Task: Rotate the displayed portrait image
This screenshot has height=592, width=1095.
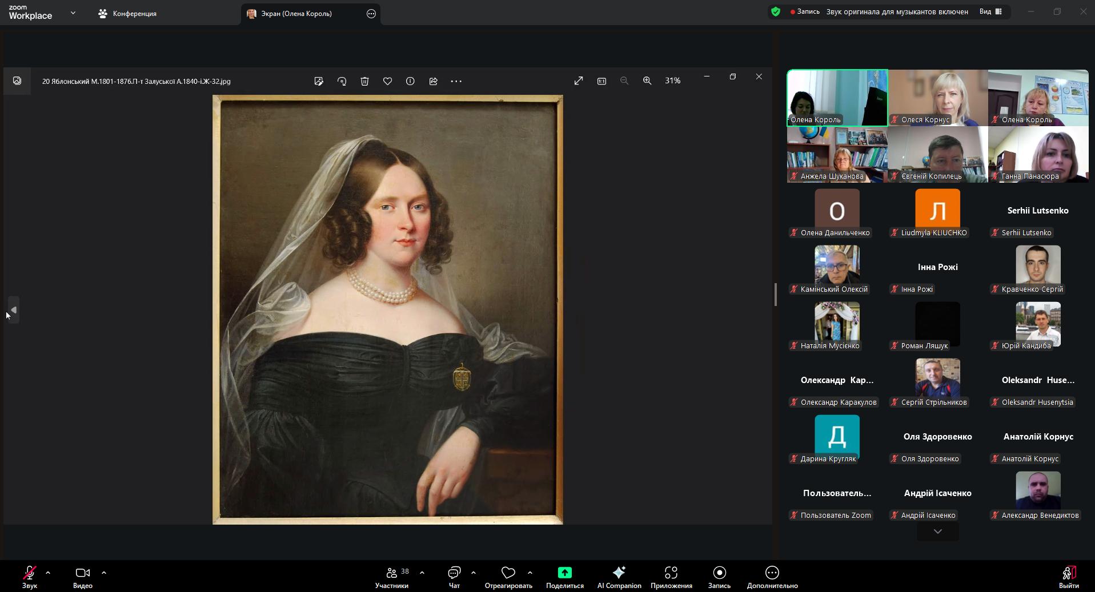Action: pyautogui.click(x=342, y=81)
